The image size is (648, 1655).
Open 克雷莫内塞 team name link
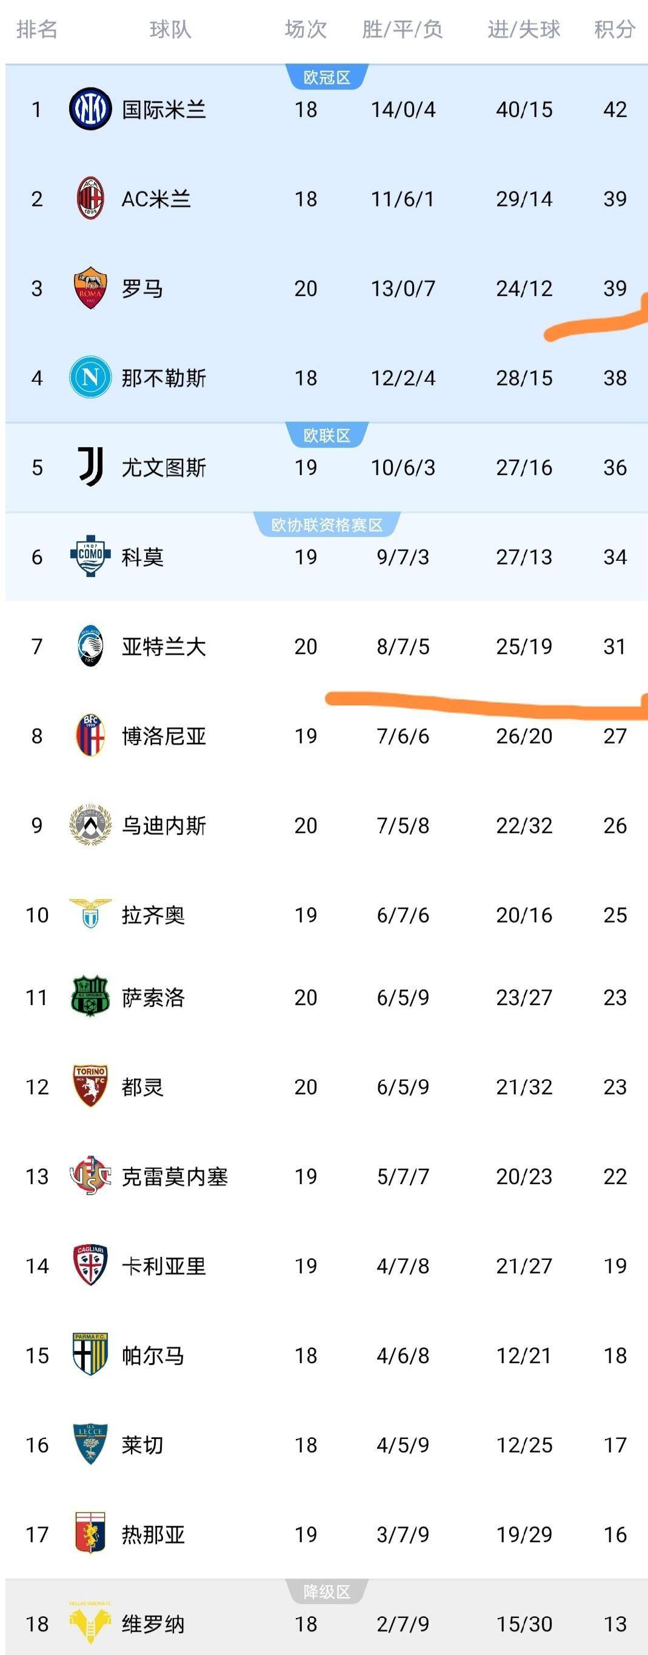[175, 1176]
